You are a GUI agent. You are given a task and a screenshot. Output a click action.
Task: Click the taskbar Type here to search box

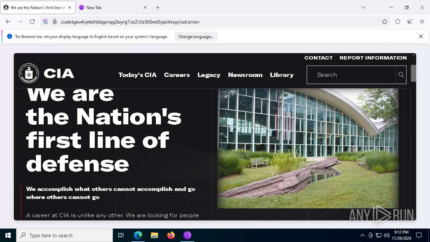64,235
